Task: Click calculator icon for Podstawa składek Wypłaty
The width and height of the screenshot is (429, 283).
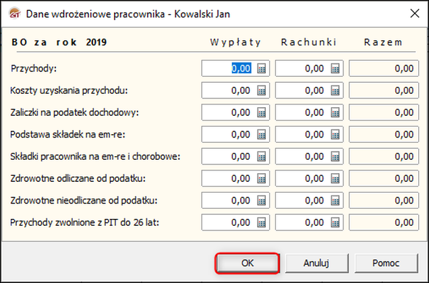Action: (262, 135)
